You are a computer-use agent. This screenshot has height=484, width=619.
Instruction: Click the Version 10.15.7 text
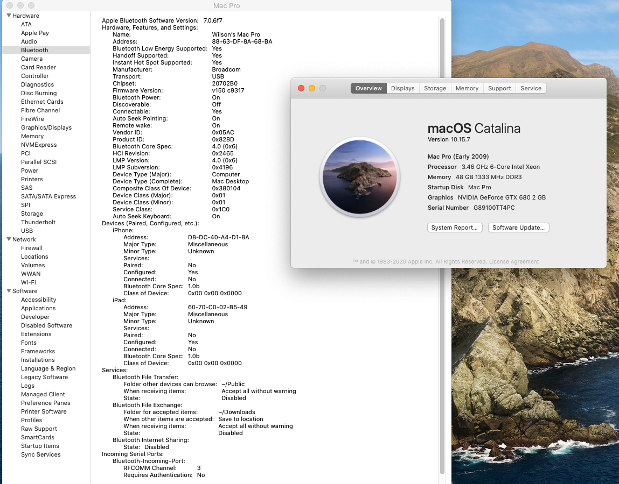tap(449, 139)
